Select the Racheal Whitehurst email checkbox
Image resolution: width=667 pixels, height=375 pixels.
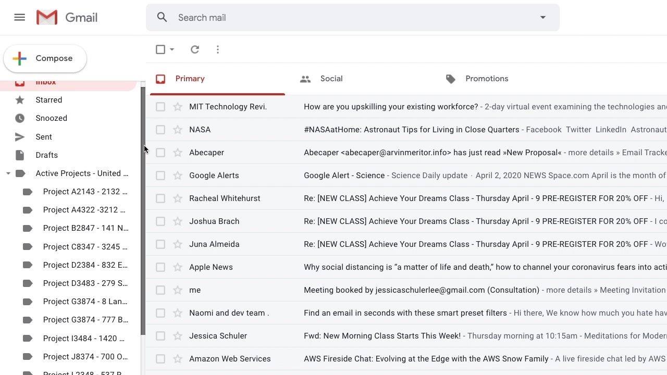tap(160, 198)
